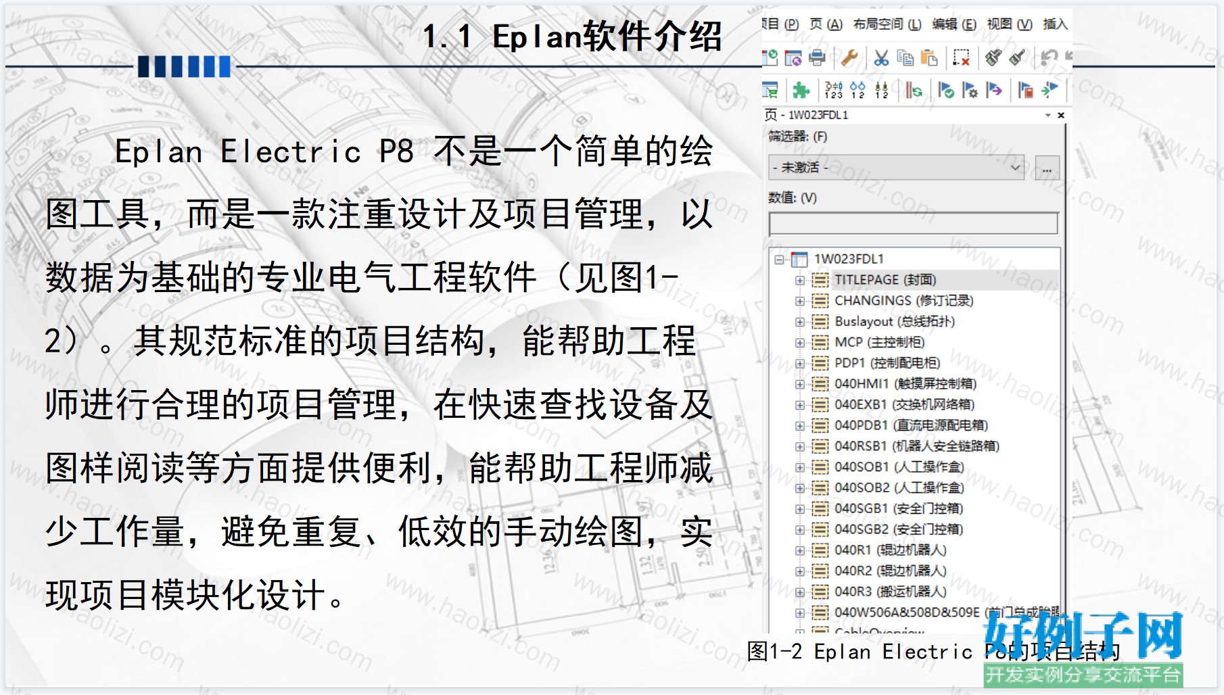Viewport: 1224px width, 695px height.
Task: Open the 插入 menu
Action: (1055, 24)
